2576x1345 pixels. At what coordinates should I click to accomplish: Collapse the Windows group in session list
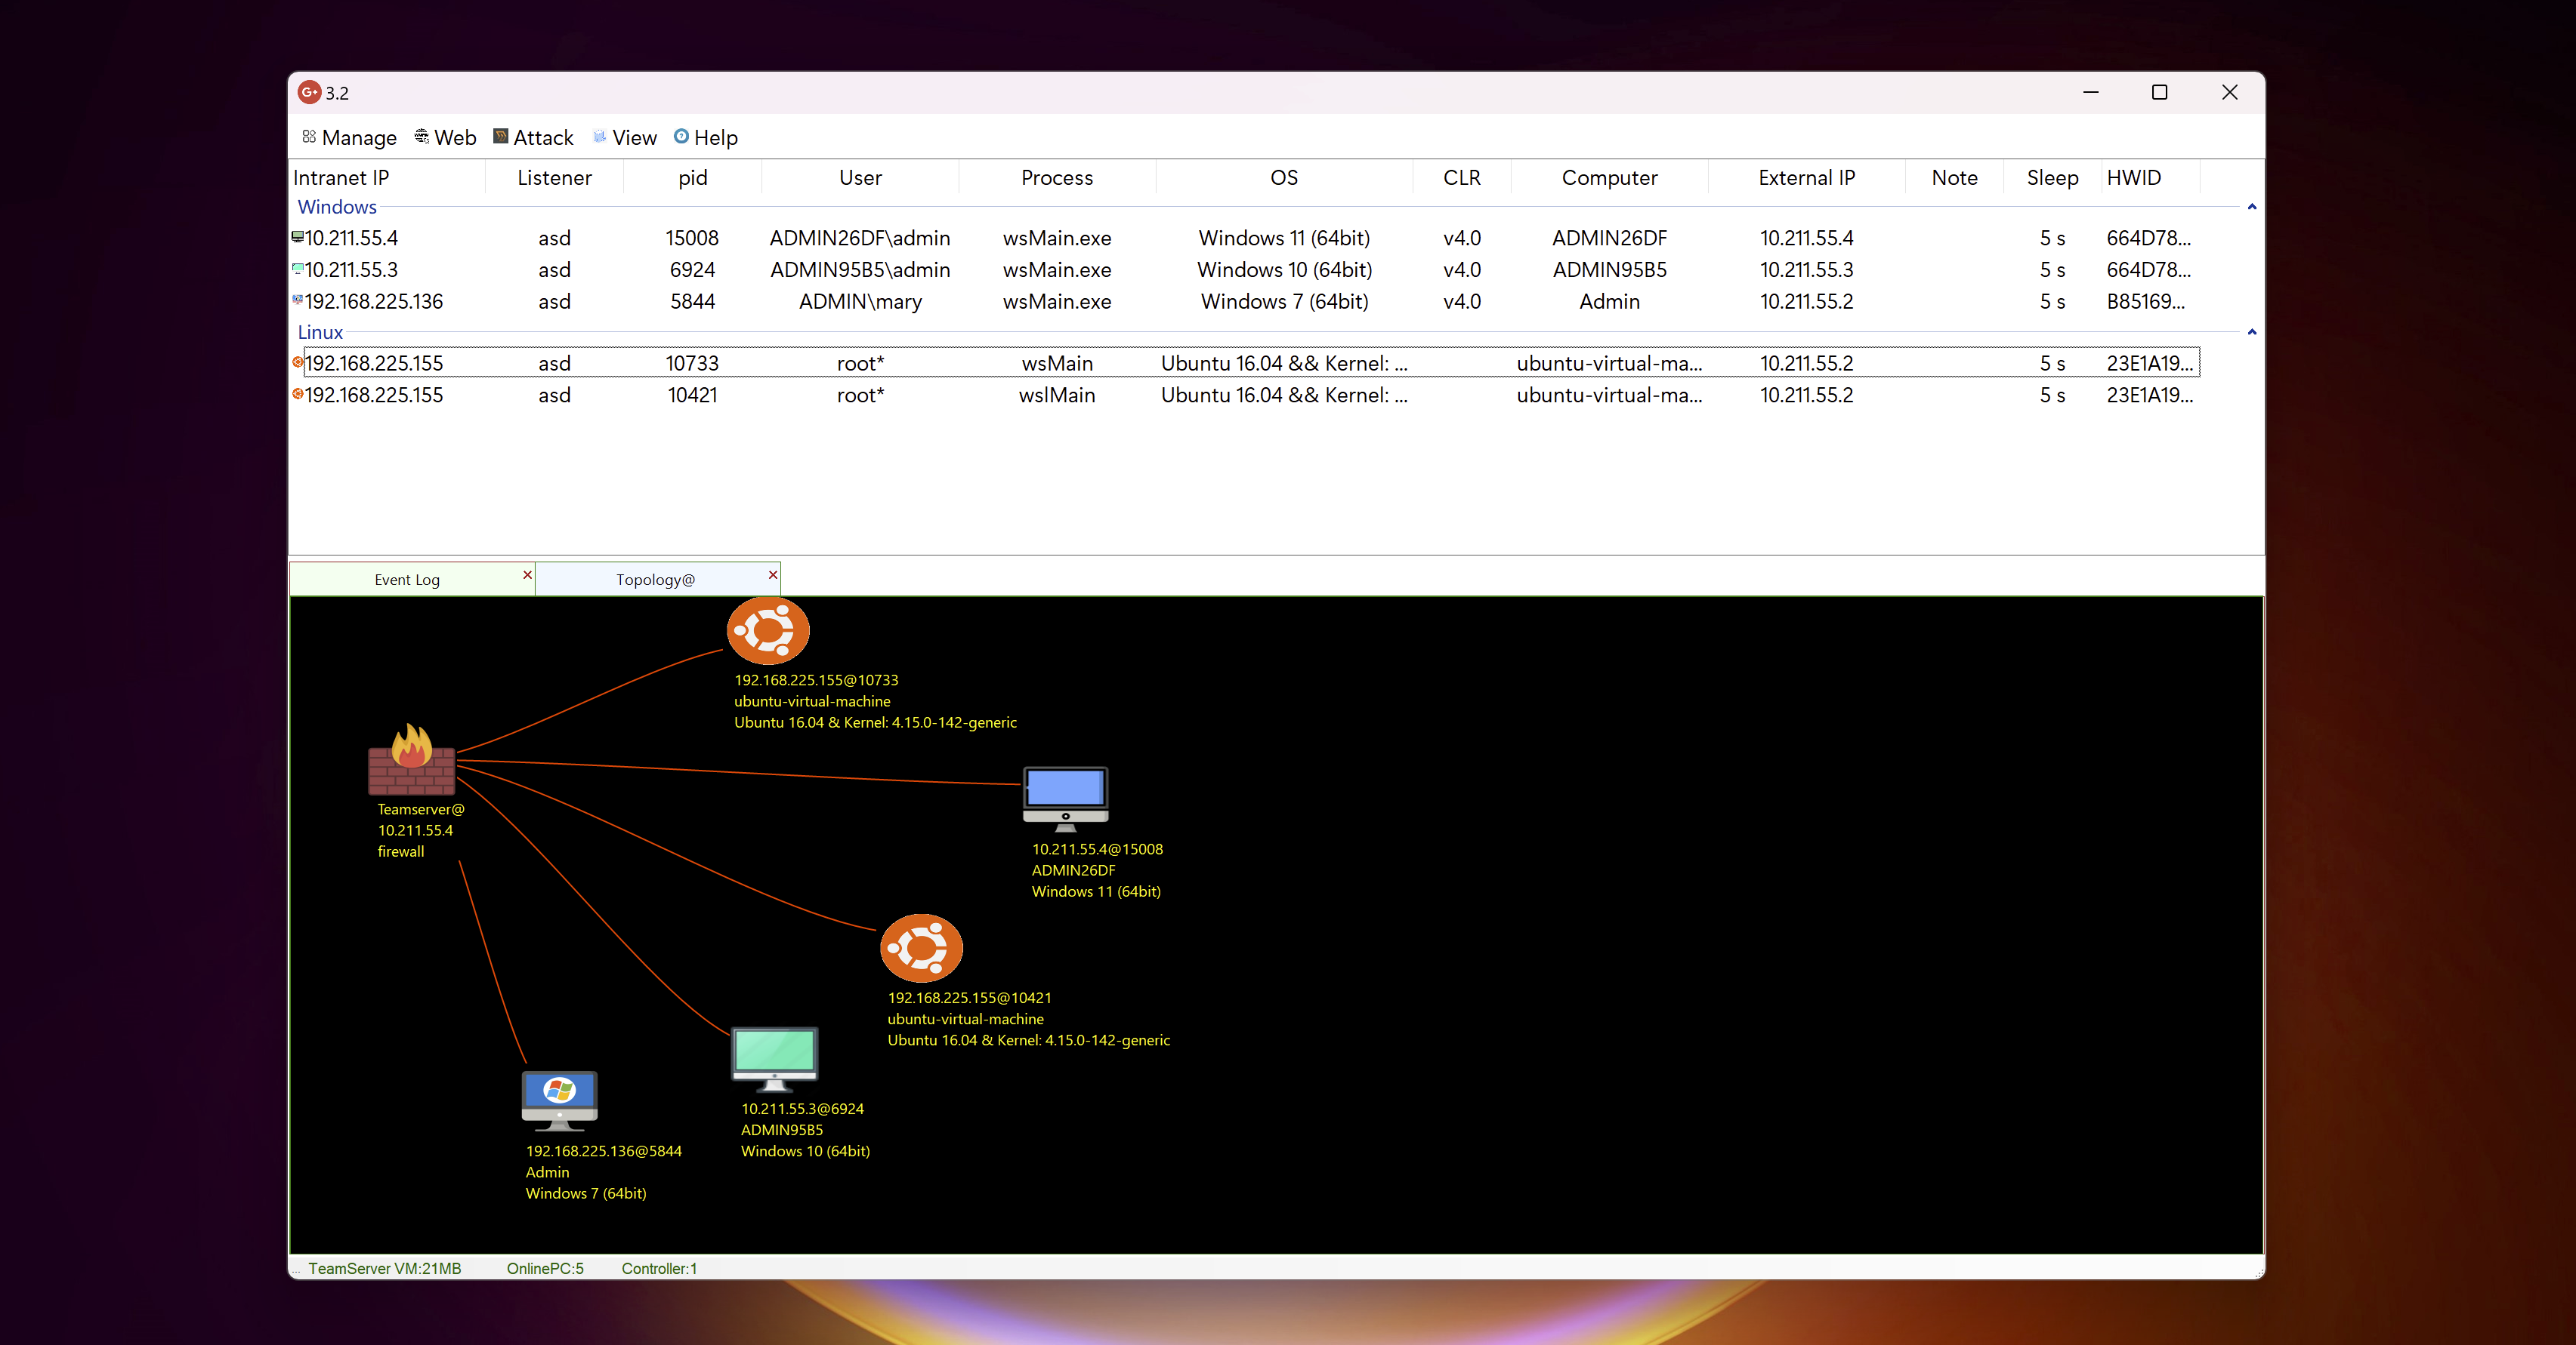[x=2251, y=207]
